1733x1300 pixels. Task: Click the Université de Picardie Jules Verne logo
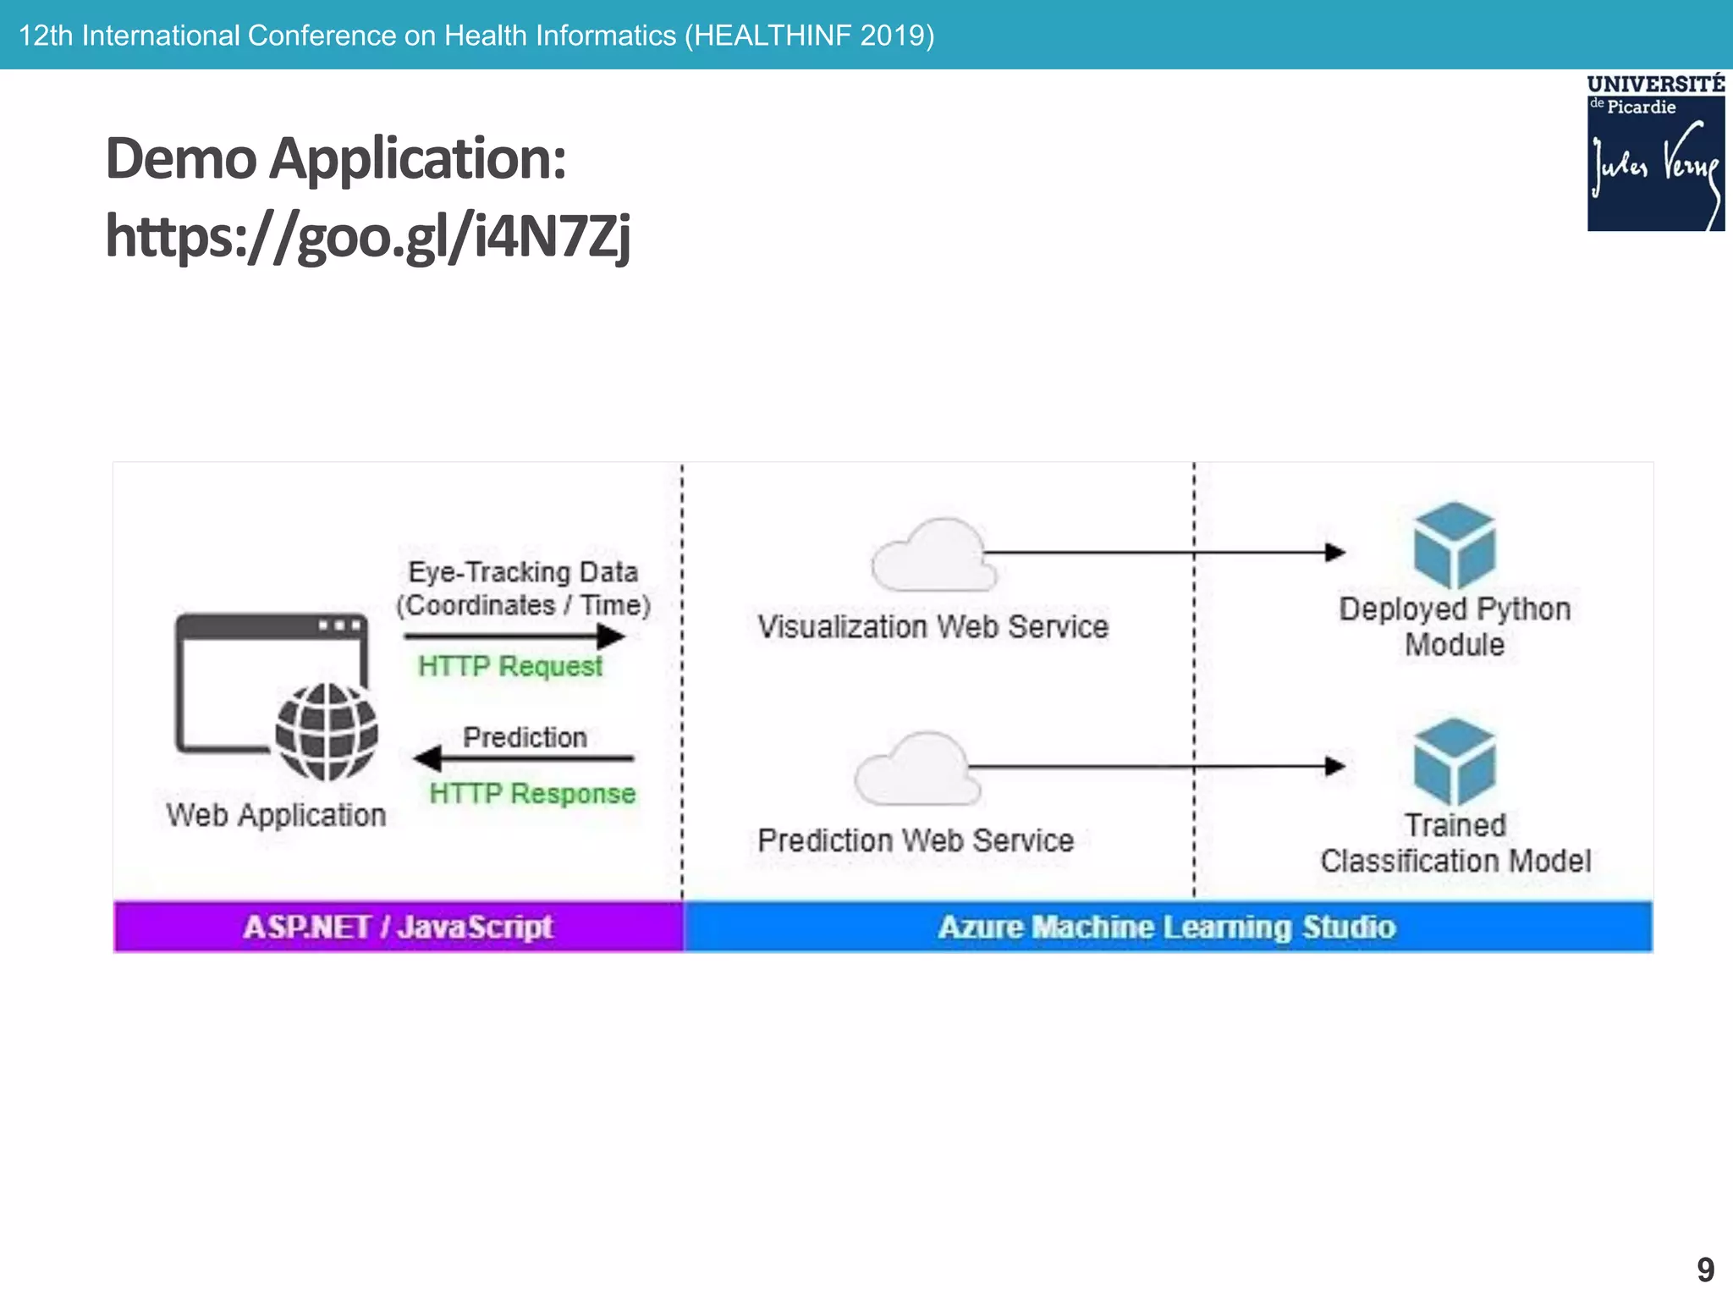click(1656, 152)
